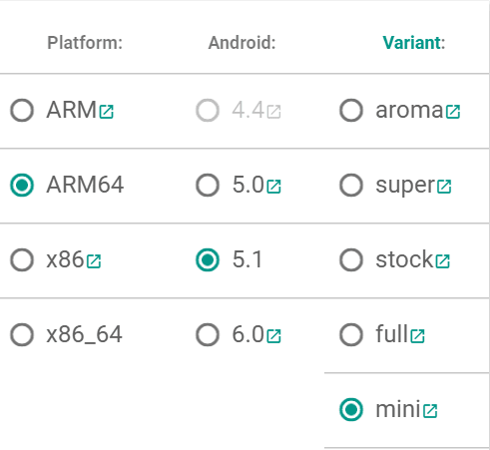Select the ARM platform radio button
Viewport: 490px width, 450px height.
pyautogui.click(x=22, y=110)
